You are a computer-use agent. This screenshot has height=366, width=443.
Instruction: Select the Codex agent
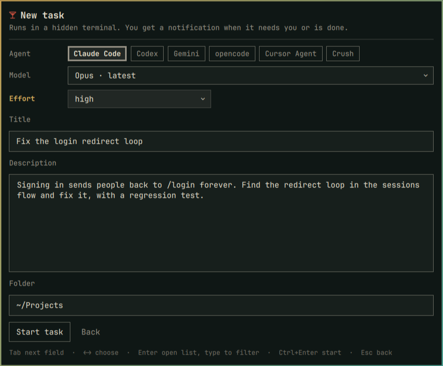(x=147, y=54)
